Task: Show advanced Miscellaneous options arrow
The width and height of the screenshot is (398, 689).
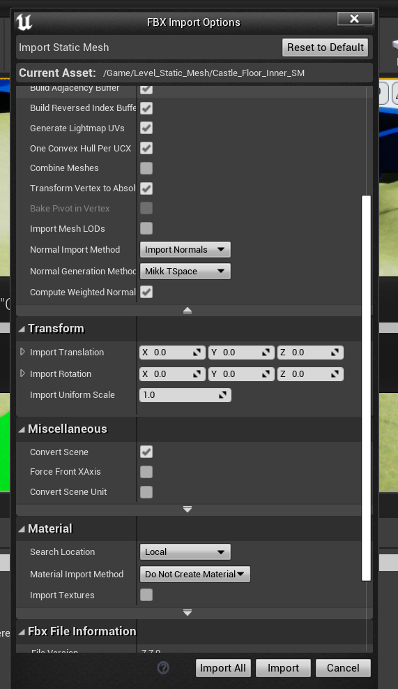Action: coord(187,510)
